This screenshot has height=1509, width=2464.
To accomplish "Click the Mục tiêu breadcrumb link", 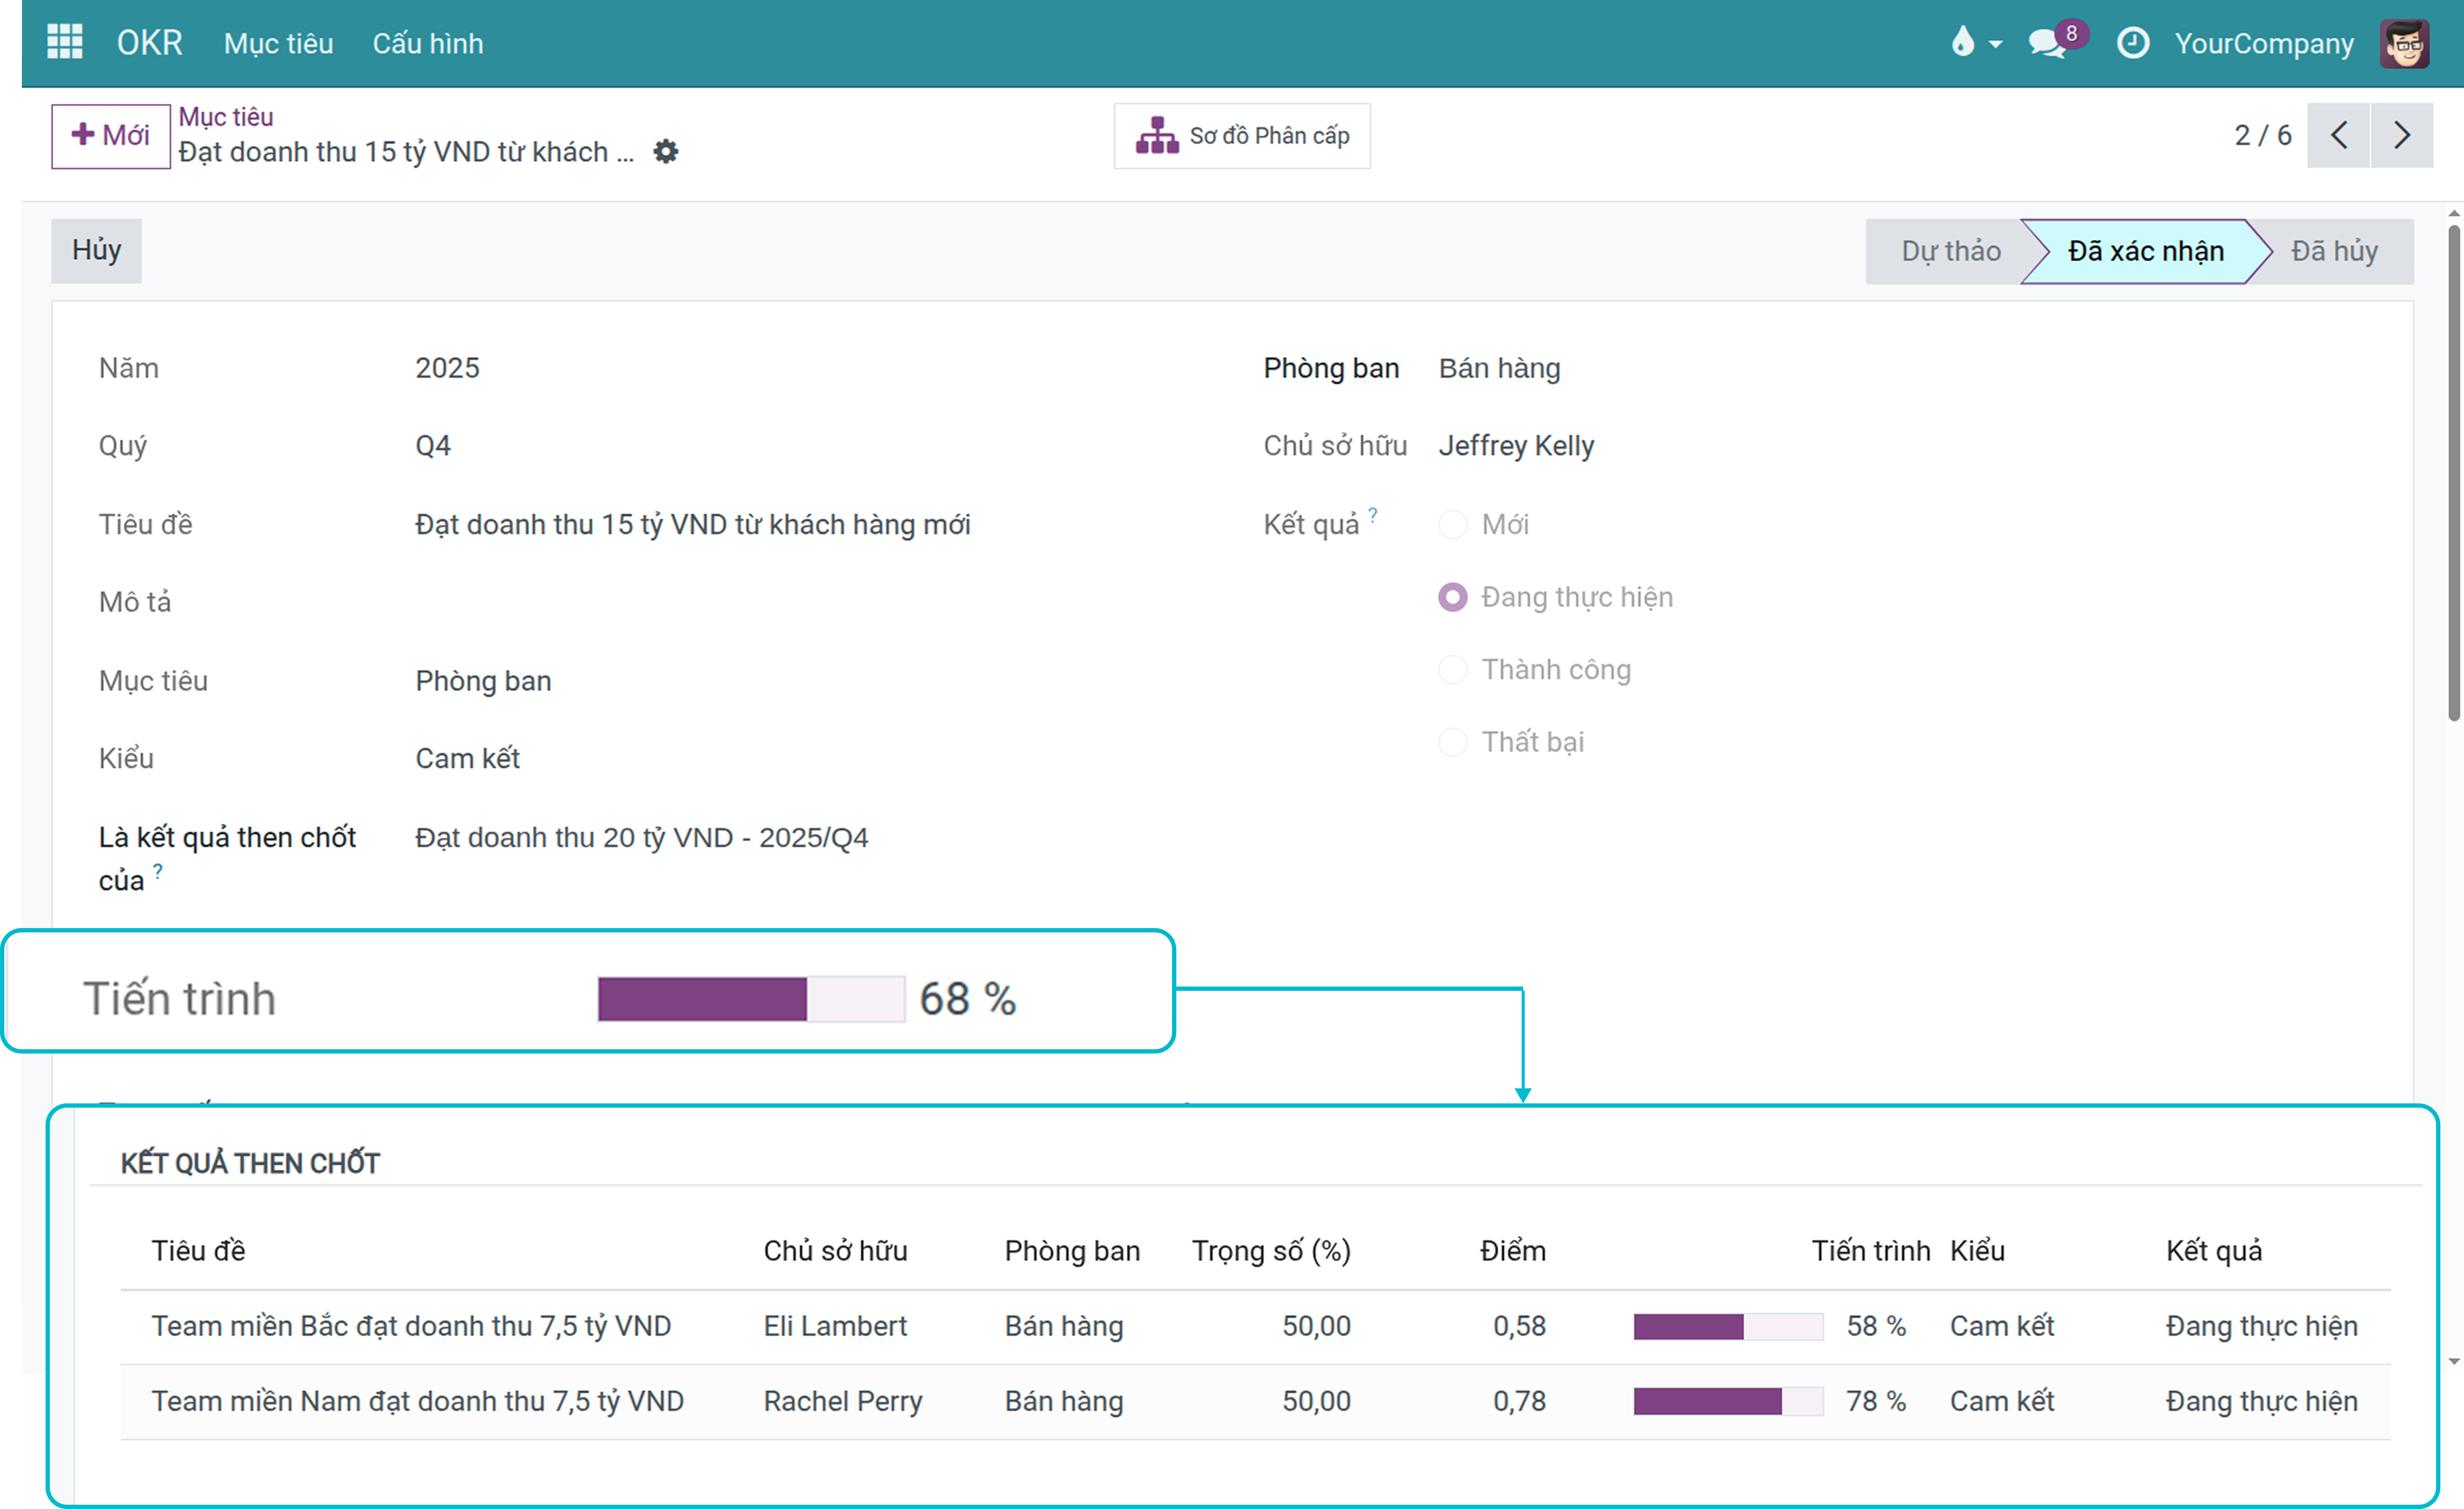I will [x=226, y=116].
